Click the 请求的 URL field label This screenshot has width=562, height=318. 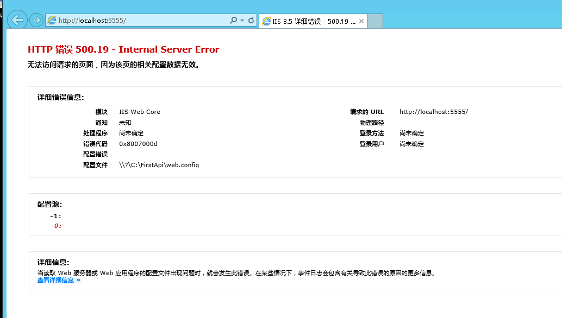pyautogui.click(x=367, y=112)
